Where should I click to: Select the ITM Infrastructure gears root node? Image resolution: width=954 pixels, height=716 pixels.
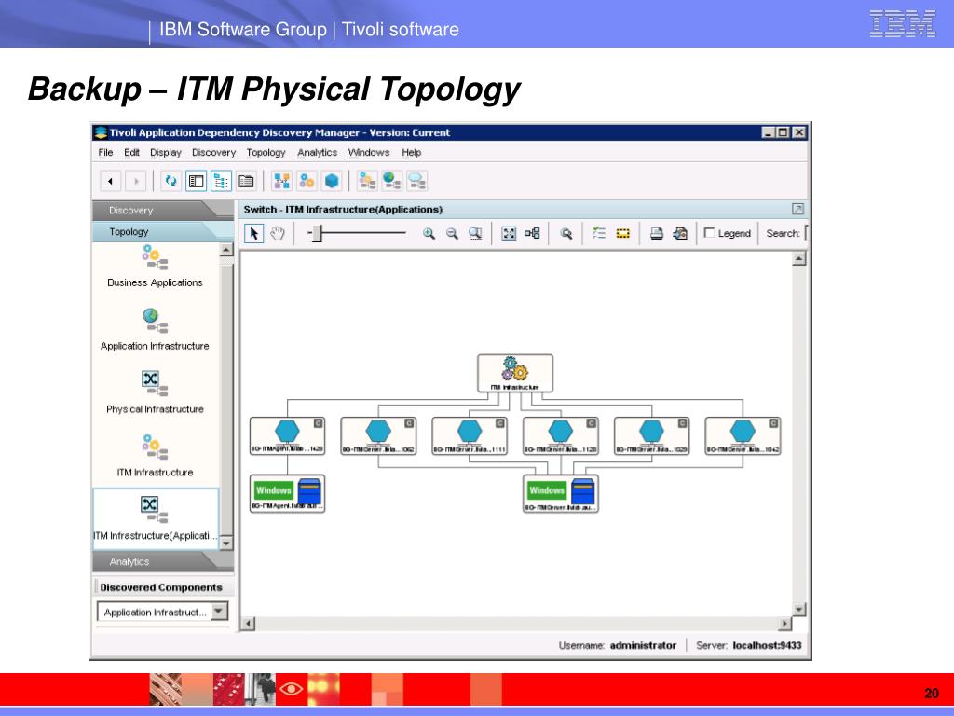(515, 373)
